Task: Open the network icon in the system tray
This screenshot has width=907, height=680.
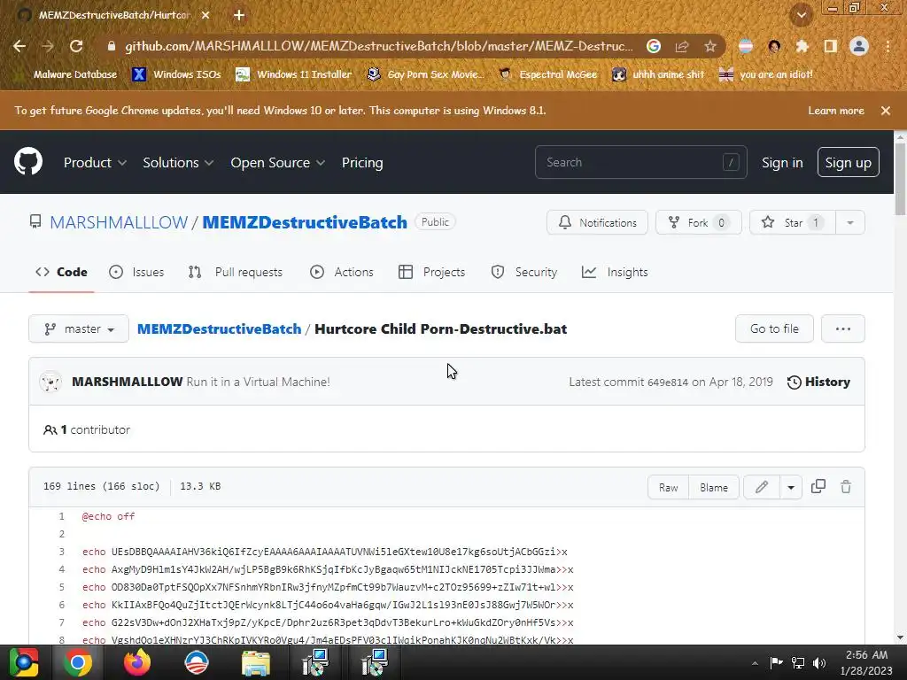Action: [x=798, y=662]
